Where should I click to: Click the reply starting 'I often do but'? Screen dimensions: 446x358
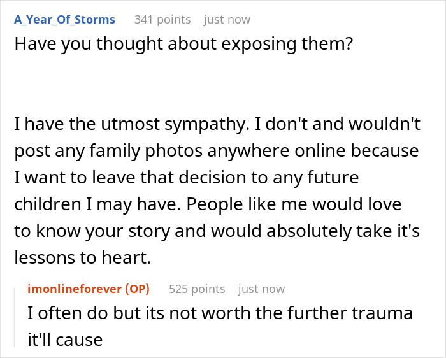point(220,313)
